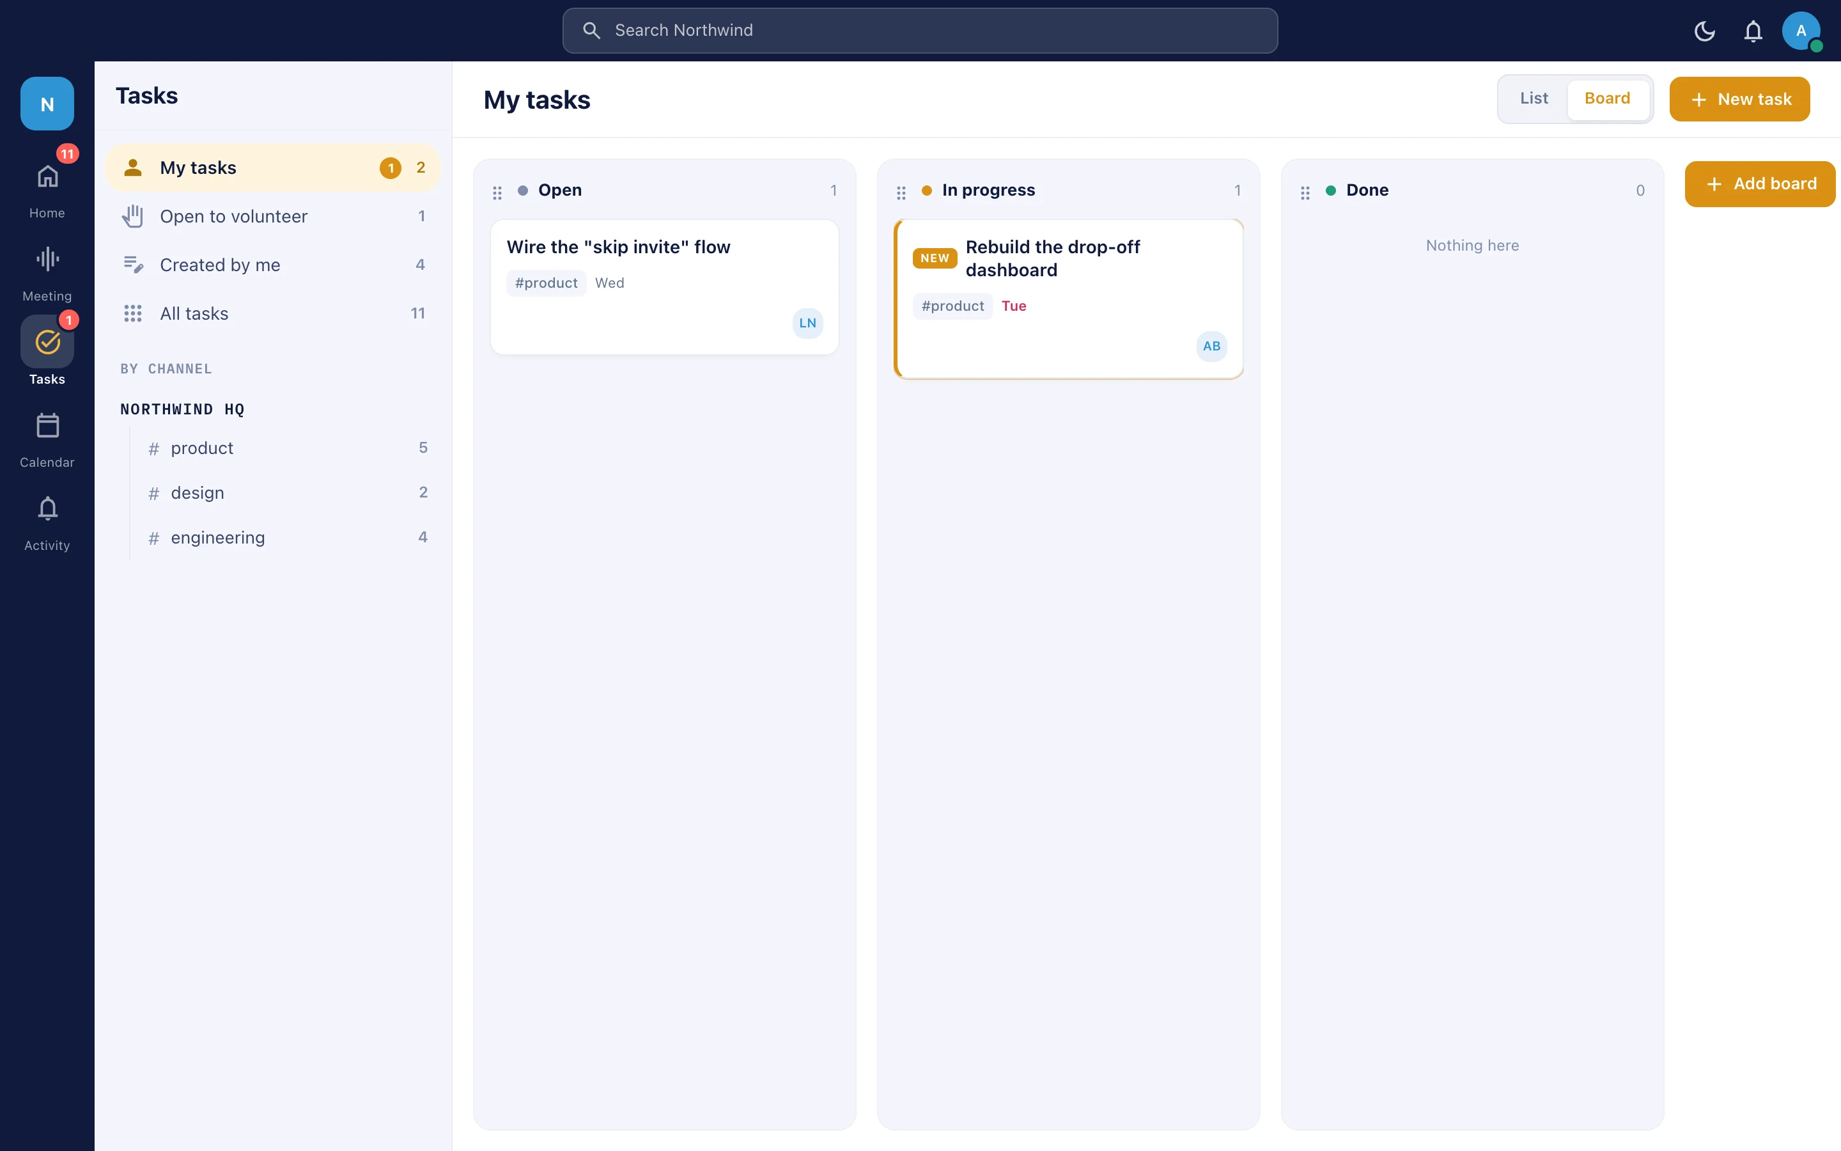The width and height of the screenshot is (1841, 1151).
Task: Click the Tue due date label
Action: click(x=1013, y=306)
